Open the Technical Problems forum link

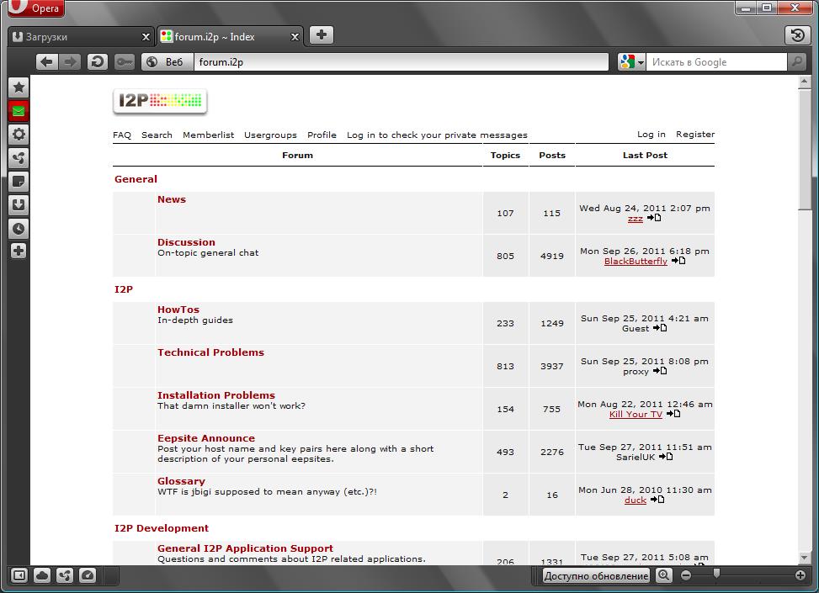click(x=210, y=352)
